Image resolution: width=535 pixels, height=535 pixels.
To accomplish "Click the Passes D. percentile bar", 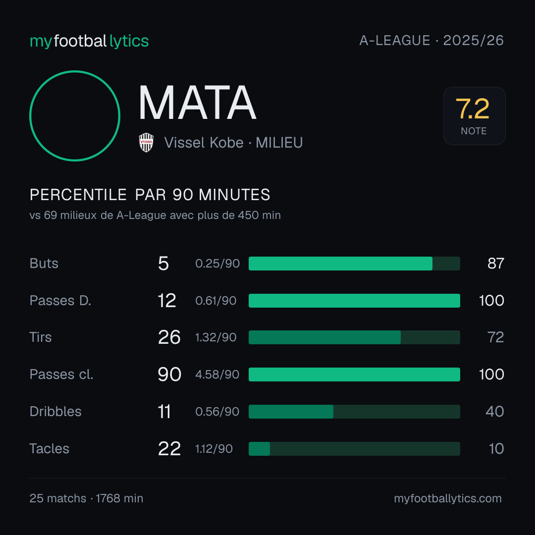I will pos(354,301).
